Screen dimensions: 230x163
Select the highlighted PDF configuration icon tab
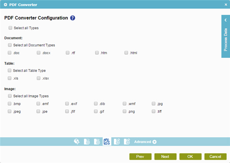107,141
